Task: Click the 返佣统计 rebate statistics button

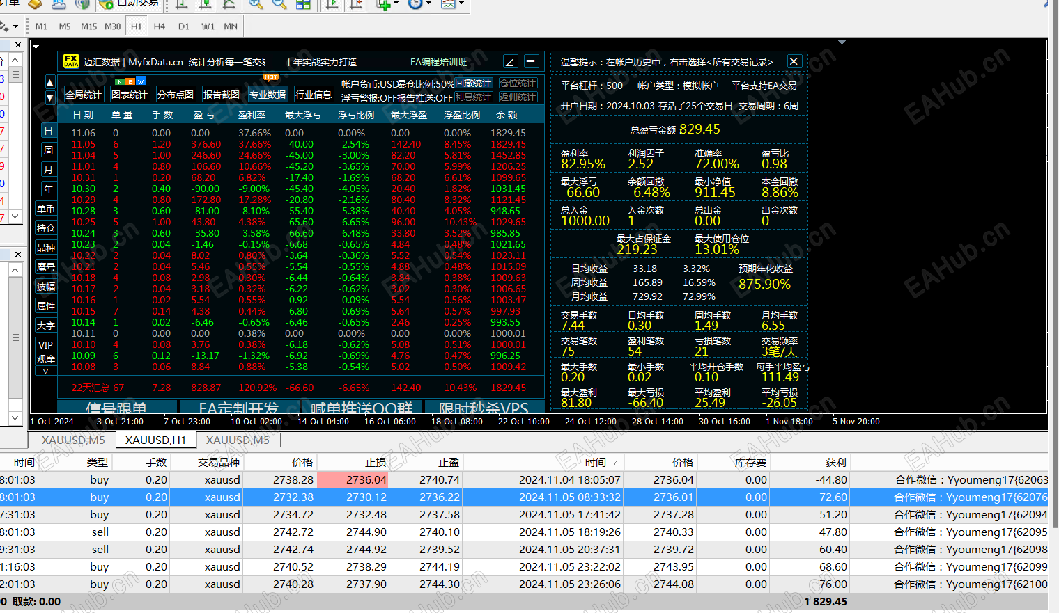Action: [x=518, y=97]
